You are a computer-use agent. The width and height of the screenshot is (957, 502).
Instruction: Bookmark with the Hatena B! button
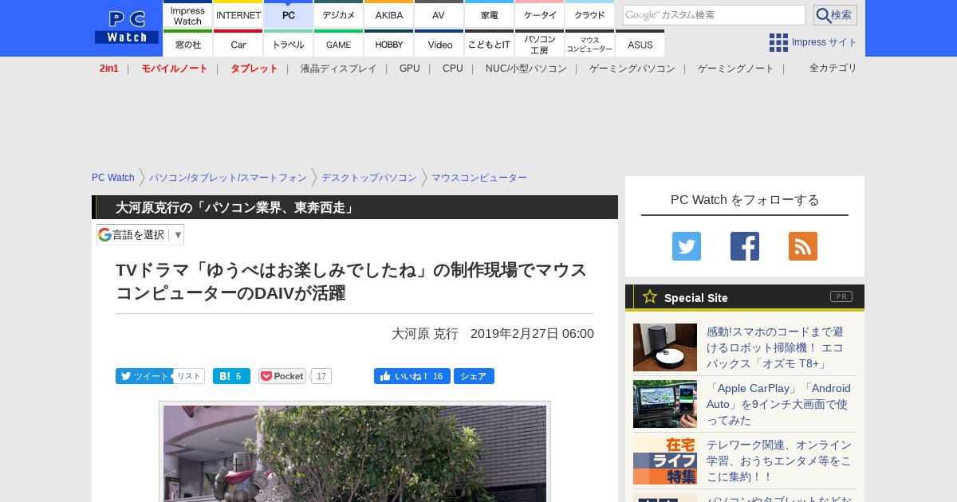pyautogui.click(x=231, y=376)
